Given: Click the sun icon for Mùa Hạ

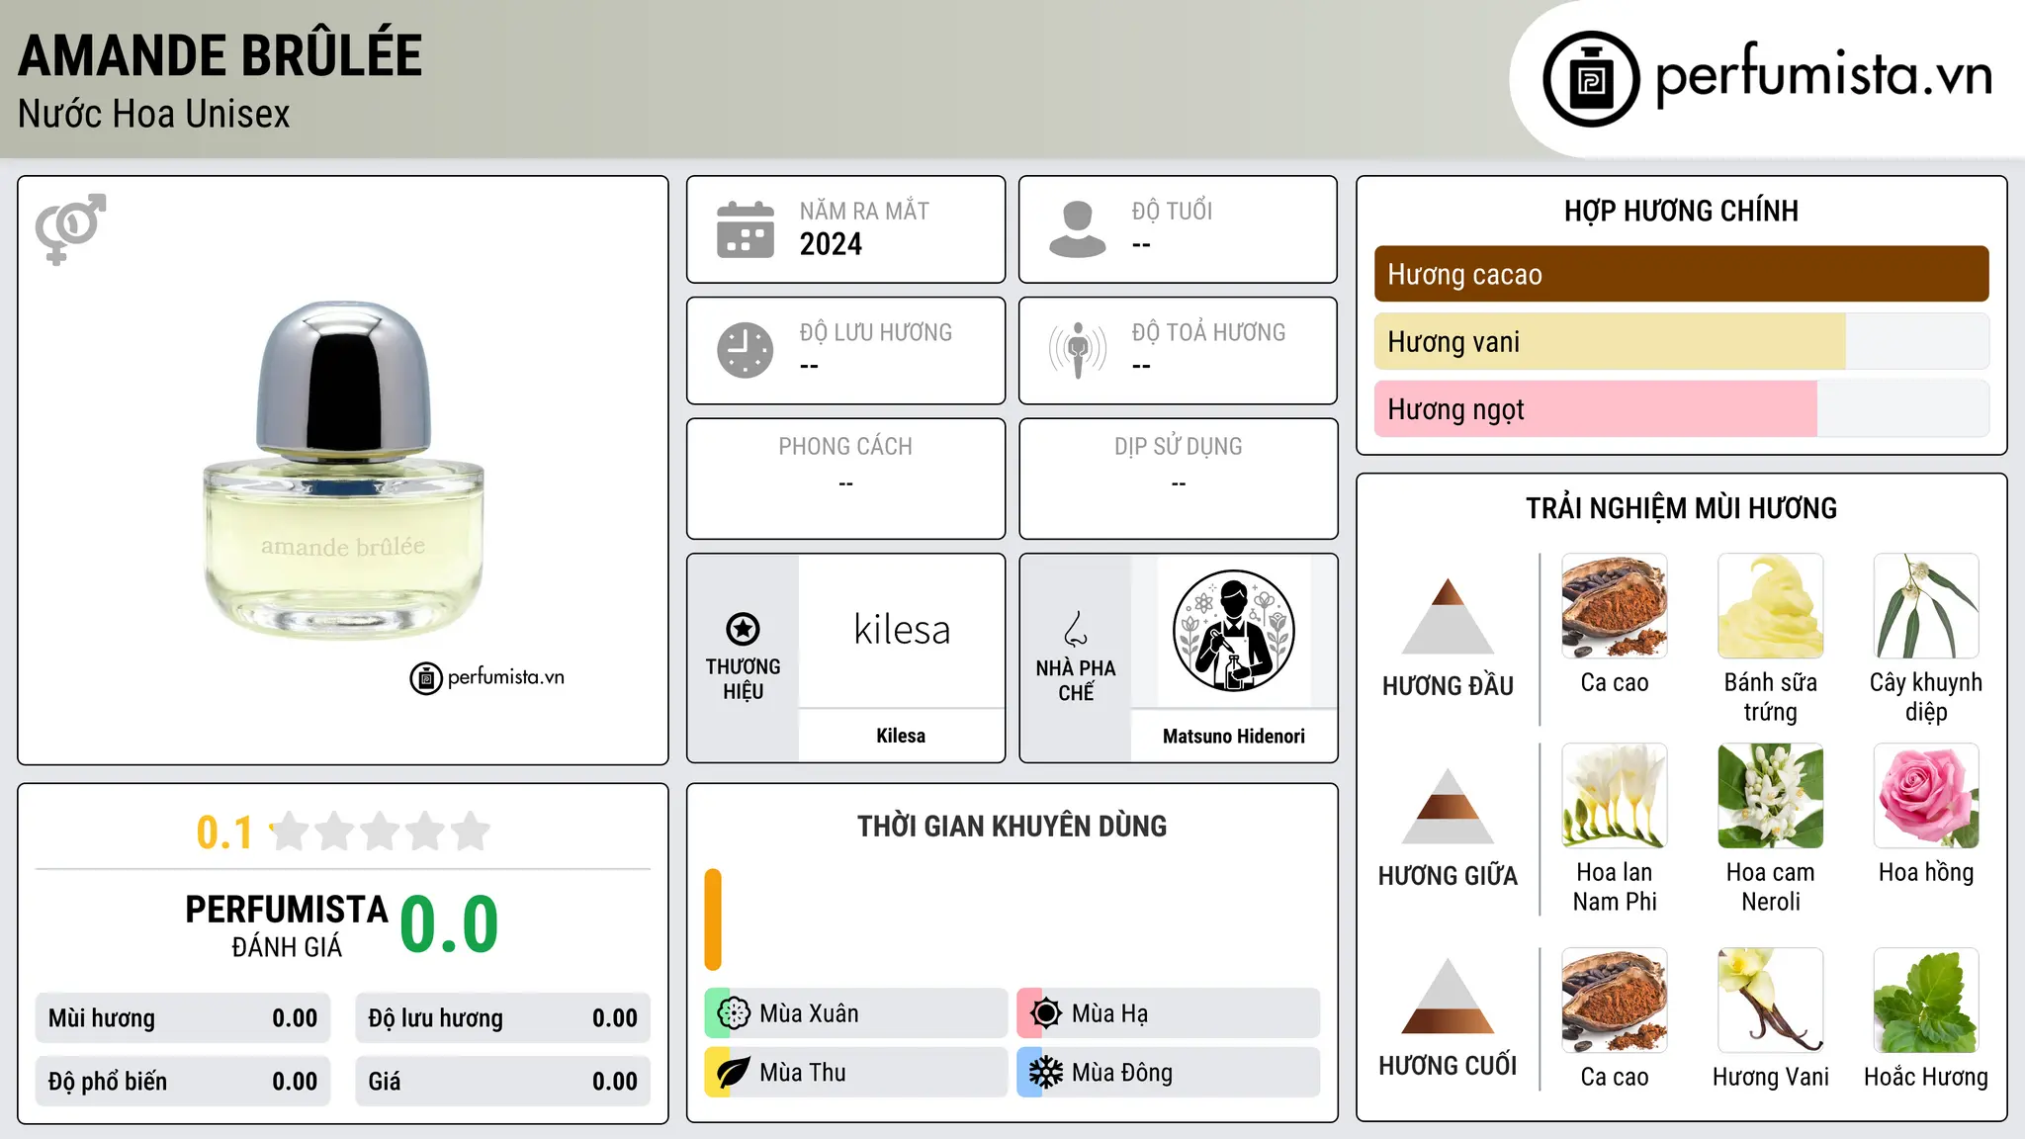Looking at the screenshot, I should (x=1046, y=1013).
